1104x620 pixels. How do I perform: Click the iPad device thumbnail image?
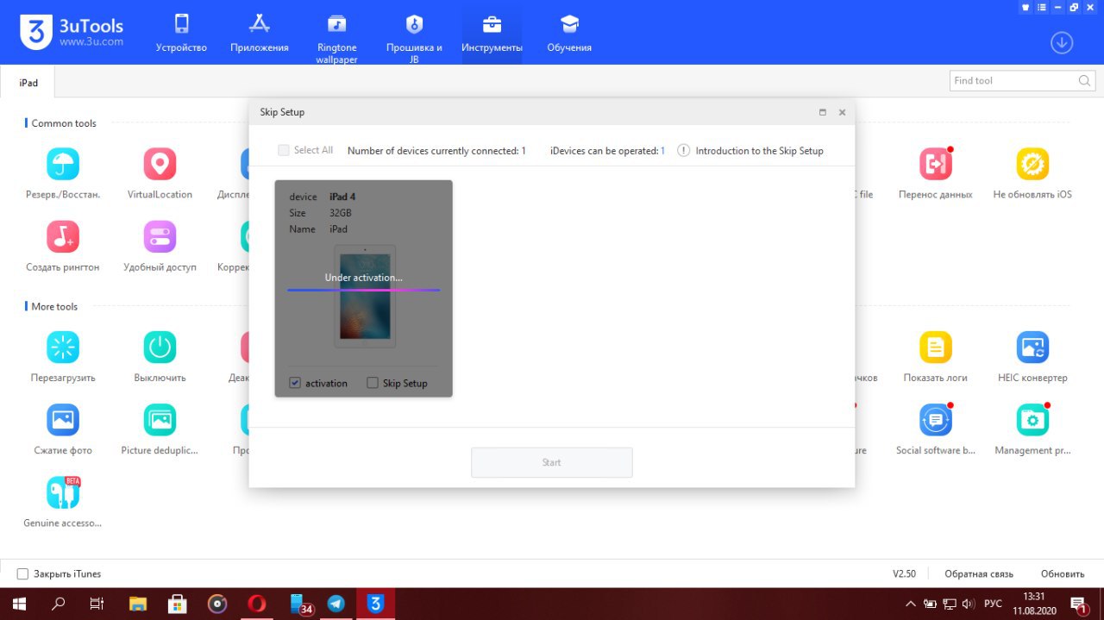pyautogui.click(x=365, y=296)
